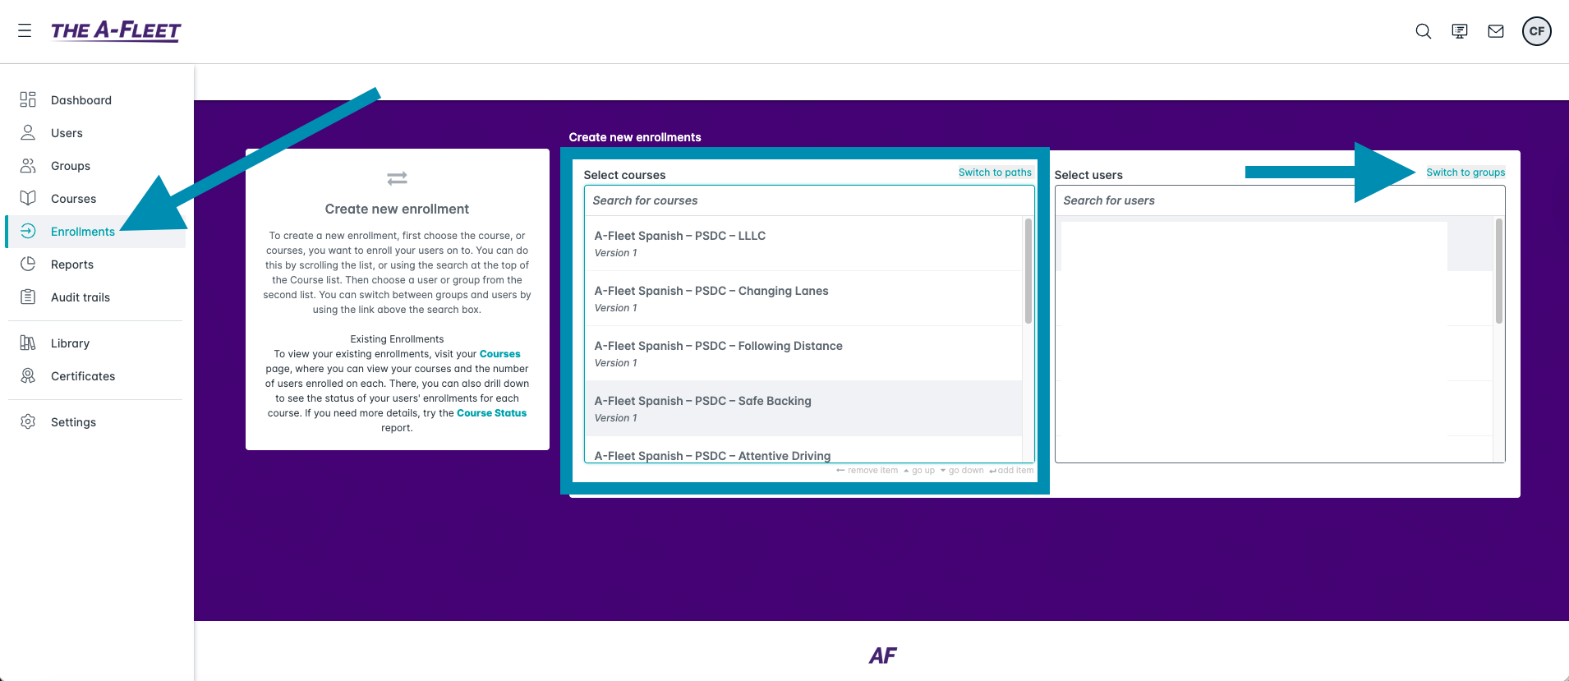
Task: Click the Dashboard icon in sidebar
Action: (28, 99)
